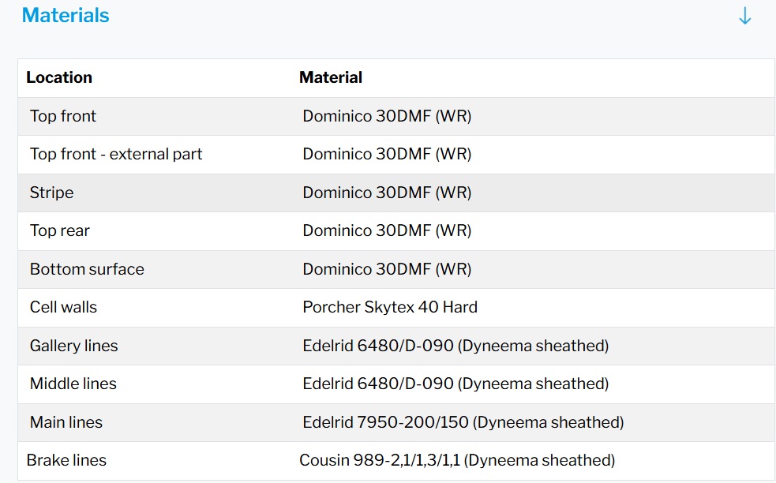The width and height of the screenshot is (776, 483).
Task: Click the Main lines location cell
Action: pyautogui.click(x=66, y=422)
